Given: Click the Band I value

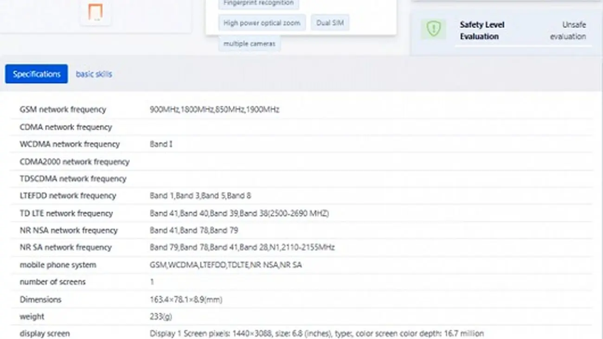Looking at the screenshot, I should (x=161, y=144).
